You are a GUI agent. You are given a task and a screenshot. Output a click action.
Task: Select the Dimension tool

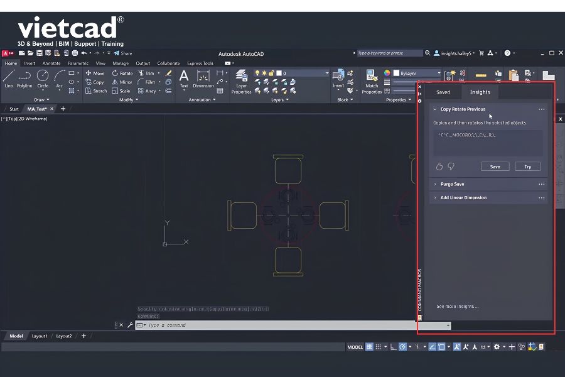[203, 79]
